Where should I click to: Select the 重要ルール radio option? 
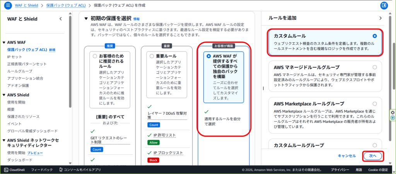152,56
